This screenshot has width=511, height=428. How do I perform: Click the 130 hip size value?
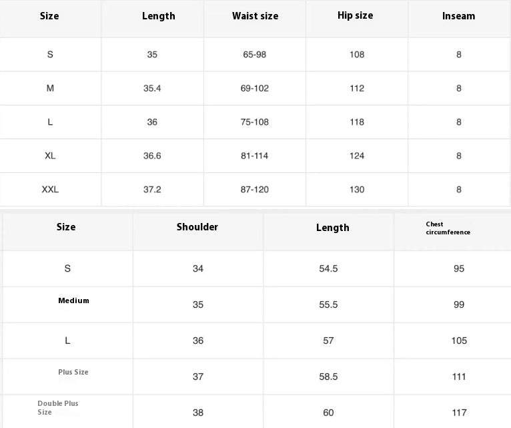pos(357,190)
